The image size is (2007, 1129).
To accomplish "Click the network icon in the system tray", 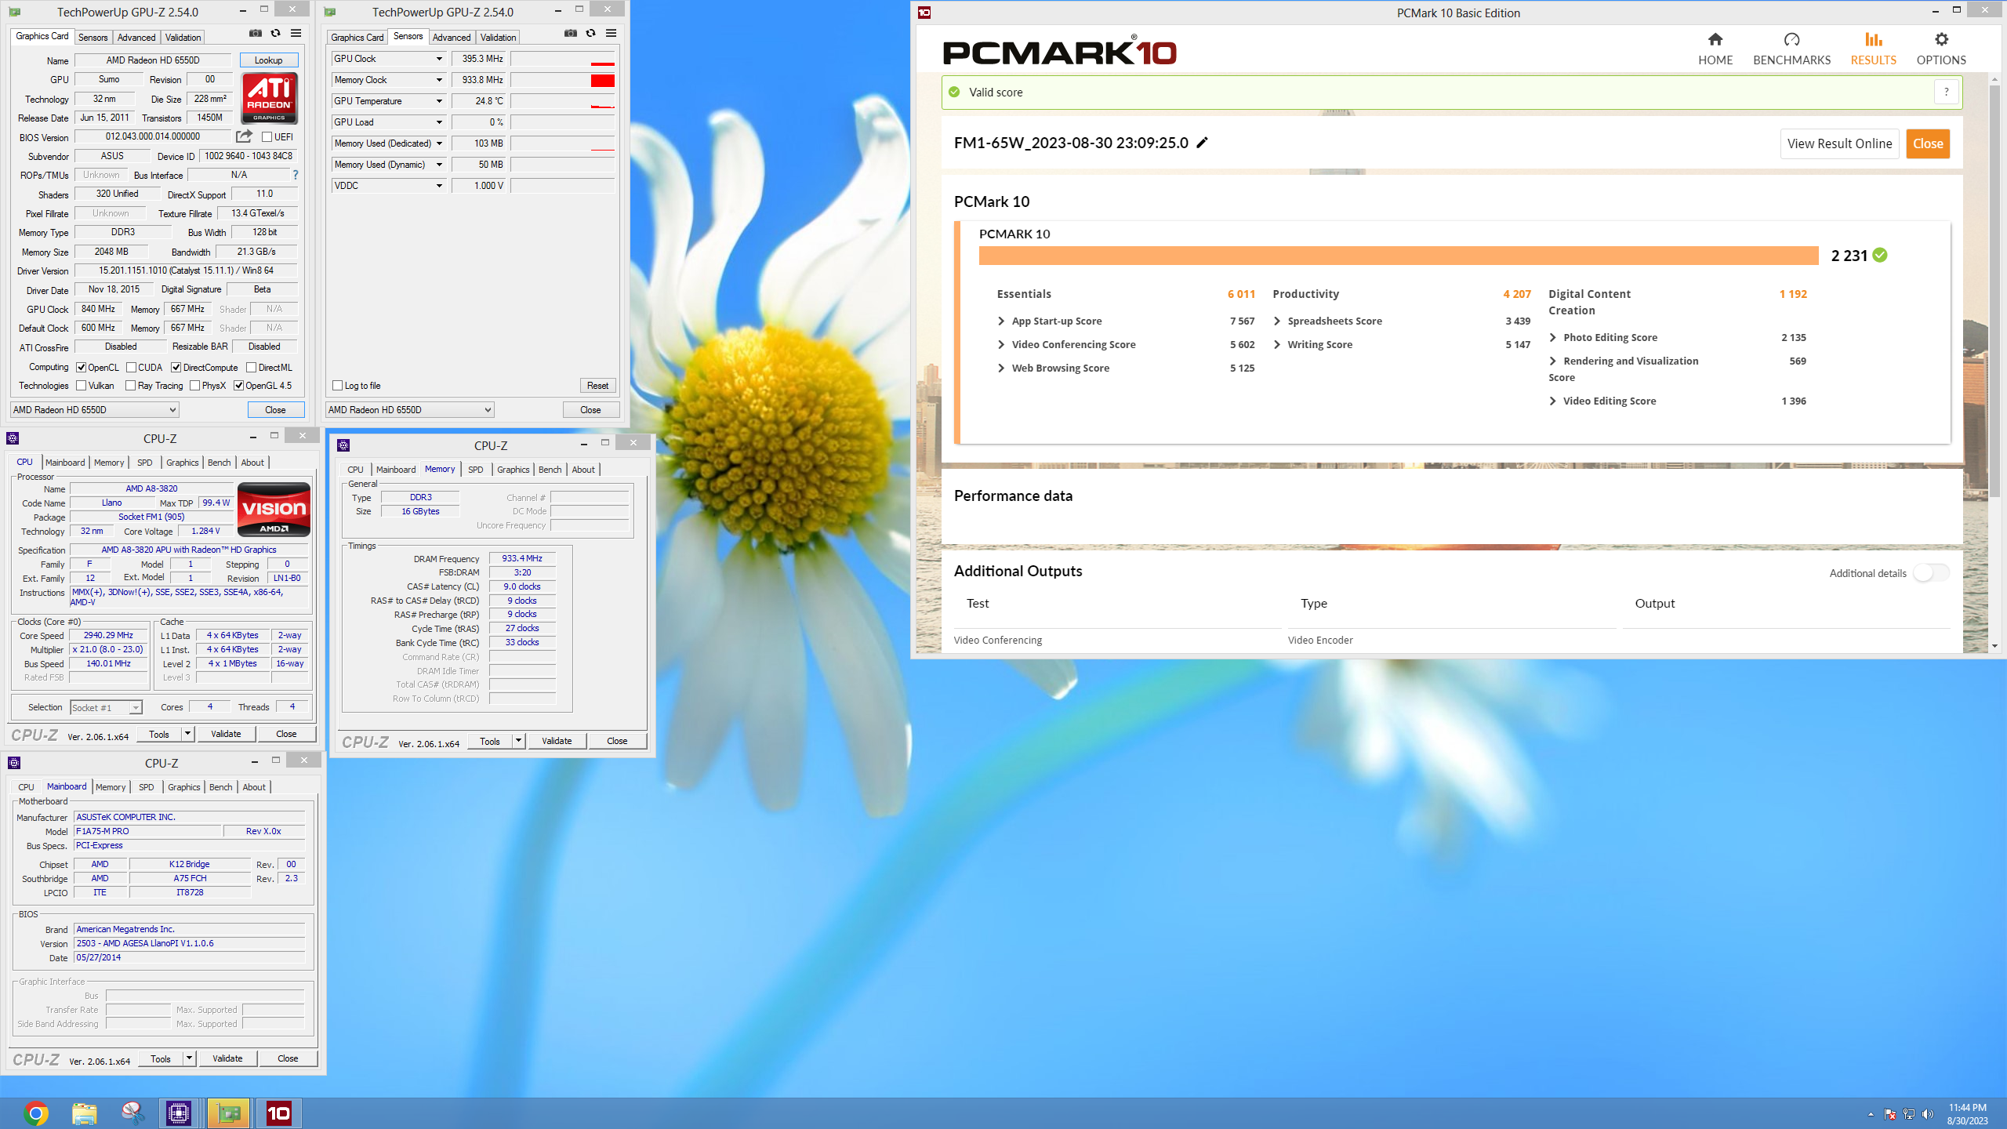I will click(x=1909, y=1114).
